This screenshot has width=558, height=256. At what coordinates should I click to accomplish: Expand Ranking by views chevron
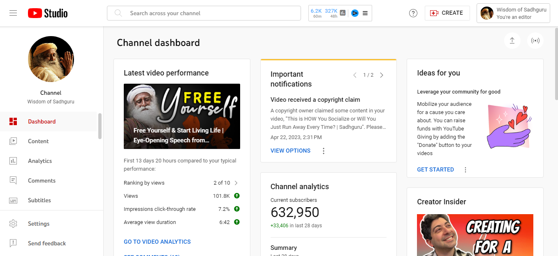pyautogui.click(x=236, y=183)
